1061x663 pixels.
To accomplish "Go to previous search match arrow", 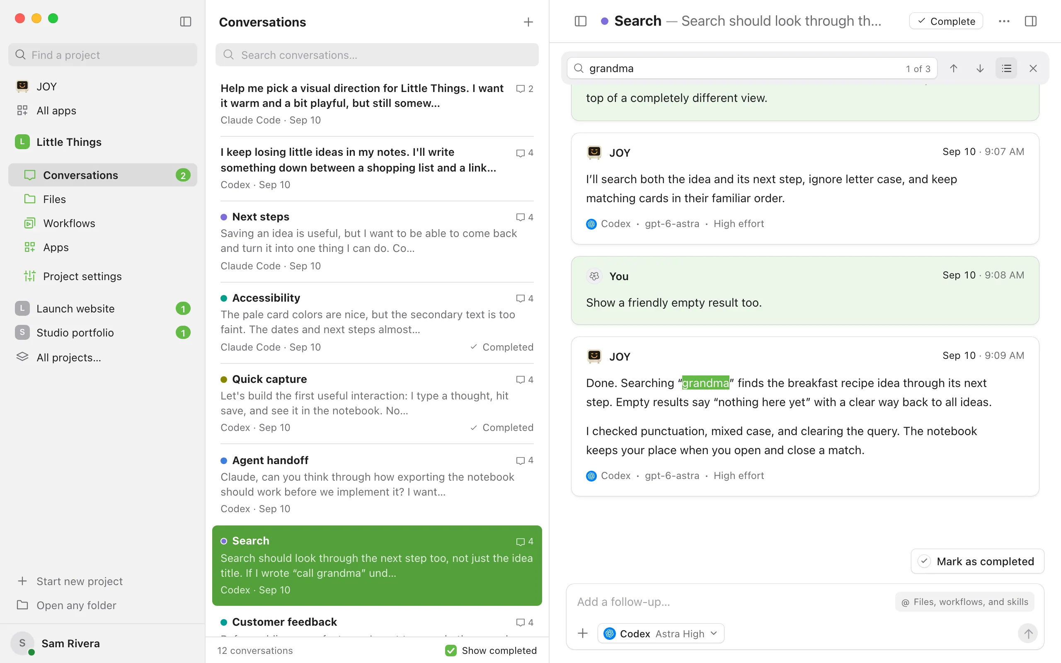I will coord(954,68).
